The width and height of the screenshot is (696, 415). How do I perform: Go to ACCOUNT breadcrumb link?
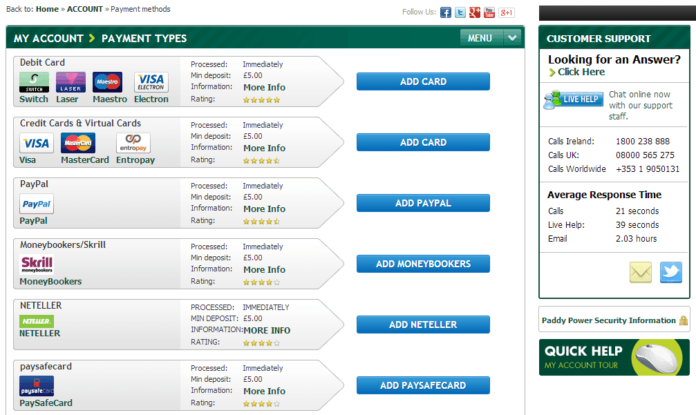[85, 9]
